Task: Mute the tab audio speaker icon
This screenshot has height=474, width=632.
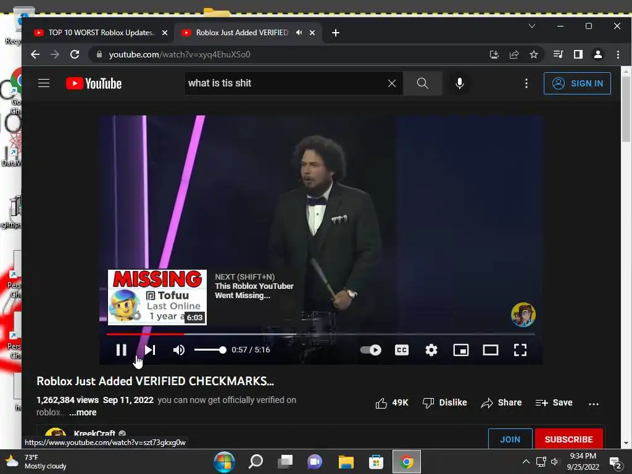Action: (x=299, y=33)
